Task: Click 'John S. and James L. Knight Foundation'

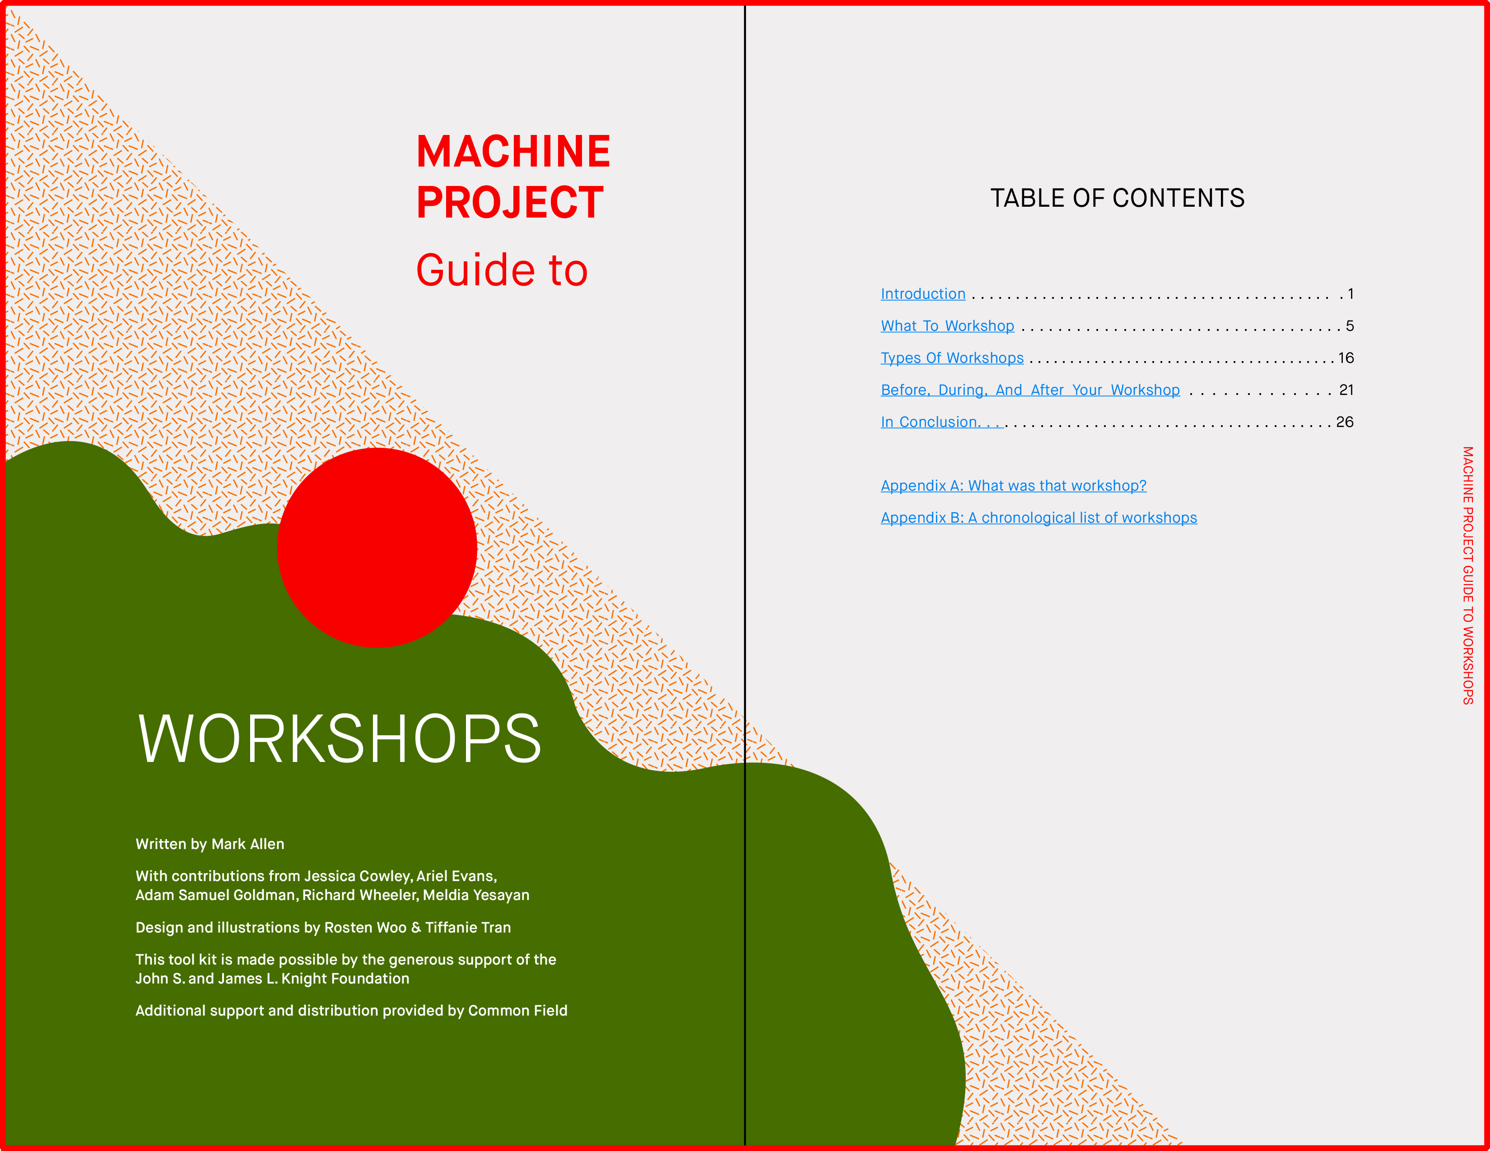Action: tap(272, 979)
